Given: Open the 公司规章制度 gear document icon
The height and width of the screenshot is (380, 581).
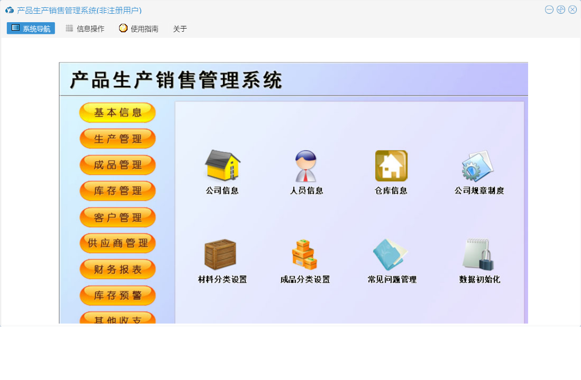Looking at the screenshot, I should coord(478,166).
